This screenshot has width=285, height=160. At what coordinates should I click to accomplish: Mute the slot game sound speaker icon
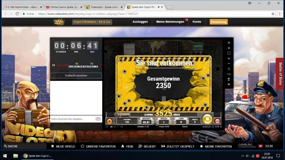111,127
